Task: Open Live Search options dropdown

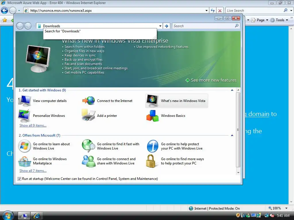Action: [291, 11]
